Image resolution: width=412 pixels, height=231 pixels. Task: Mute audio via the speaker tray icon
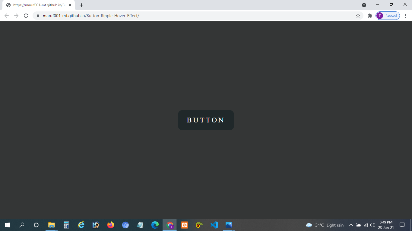(x=372, y=225)
